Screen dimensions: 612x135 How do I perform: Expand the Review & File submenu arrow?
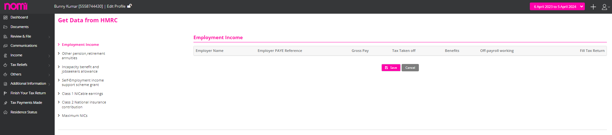pyautogui.click(x=49, y=37)
